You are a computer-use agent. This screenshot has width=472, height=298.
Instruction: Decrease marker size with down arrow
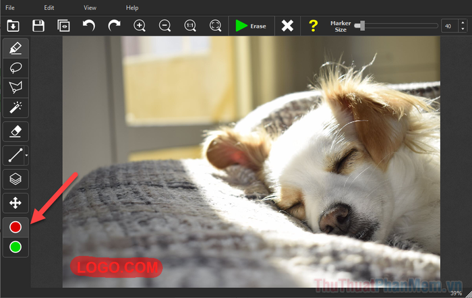[463, 29]
